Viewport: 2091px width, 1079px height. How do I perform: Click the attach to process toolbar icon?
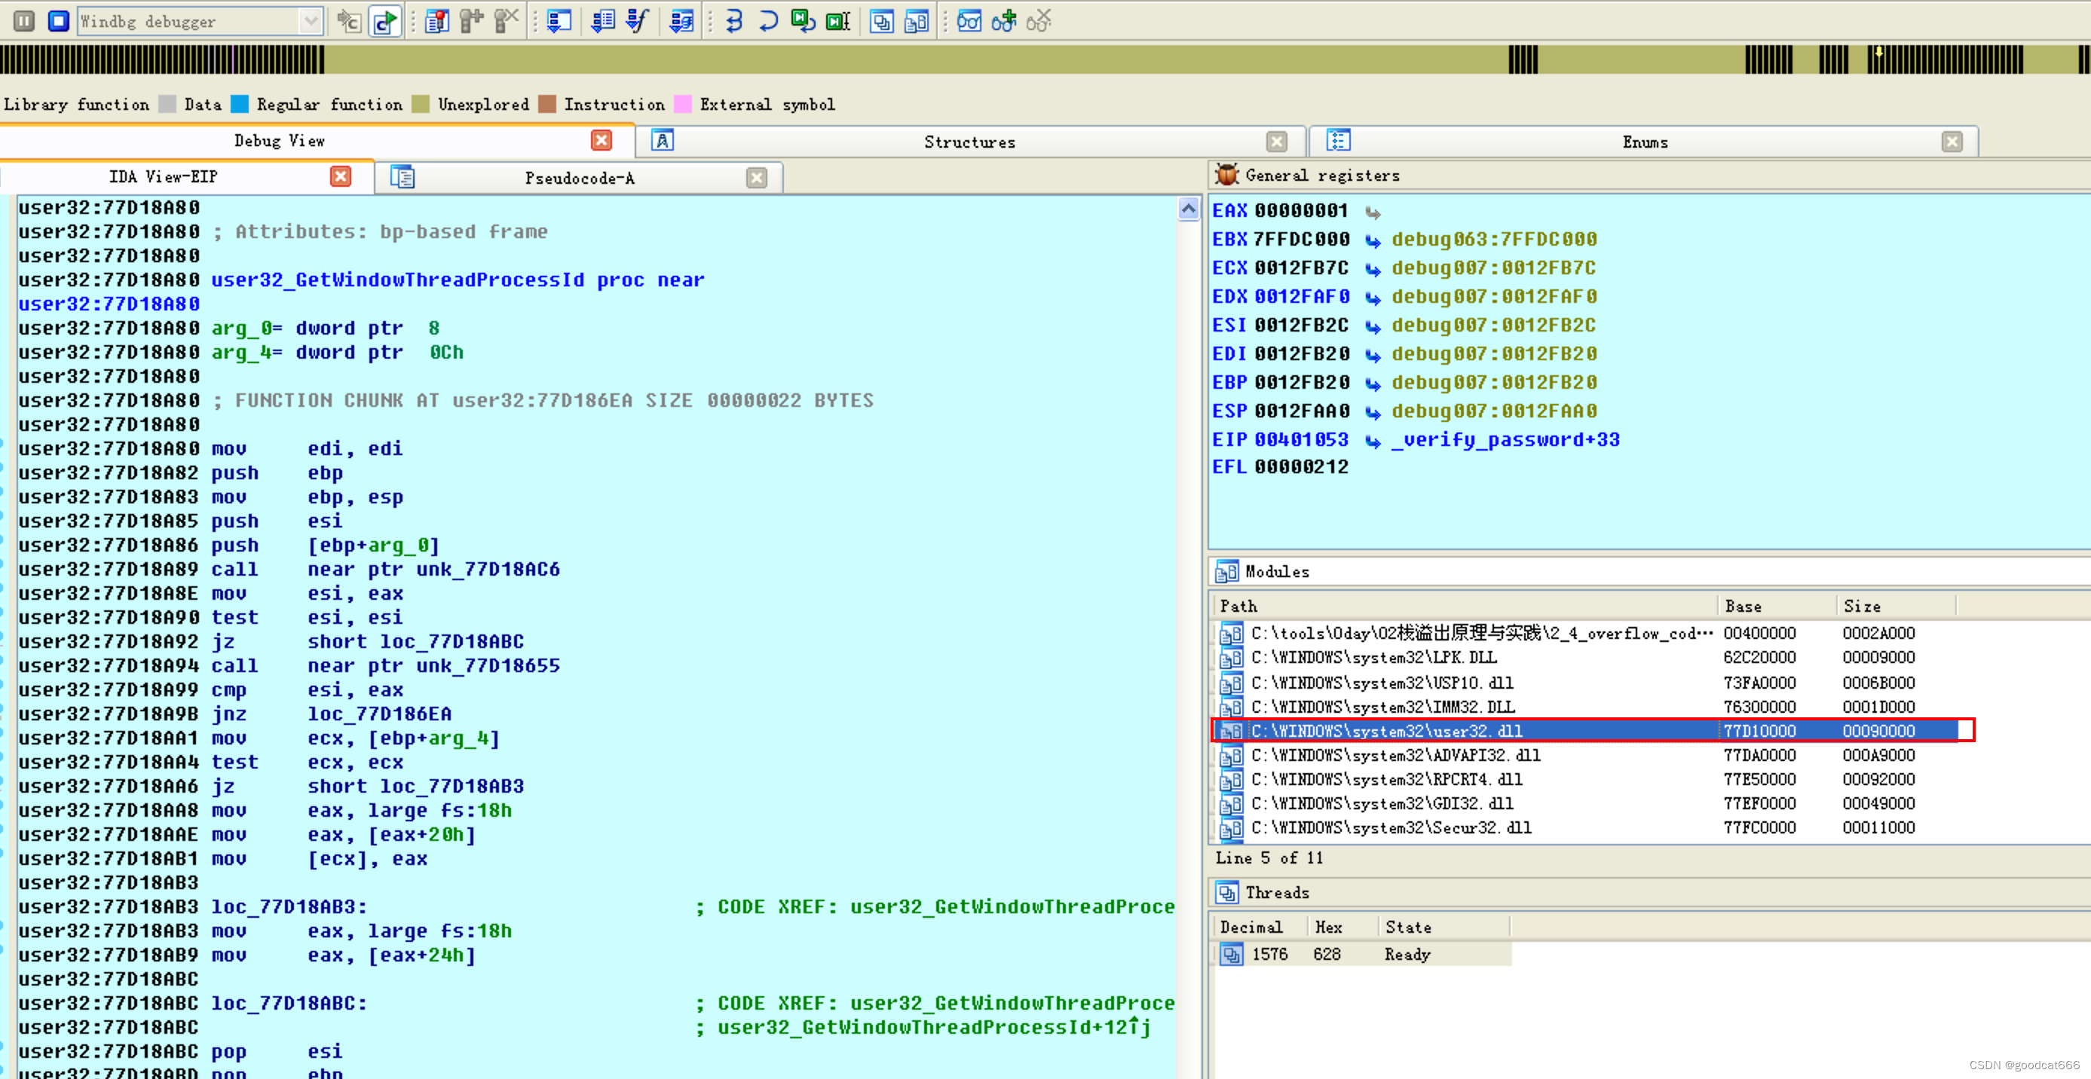point(349,21)
